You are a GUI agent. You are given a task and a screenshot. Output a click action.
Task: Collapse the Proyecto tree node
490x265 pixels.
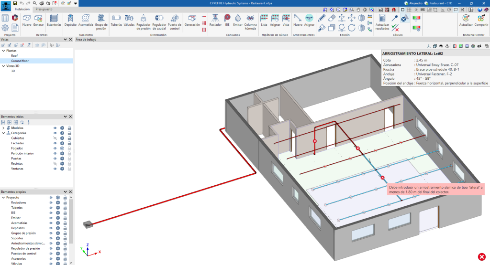pos(4,197)
